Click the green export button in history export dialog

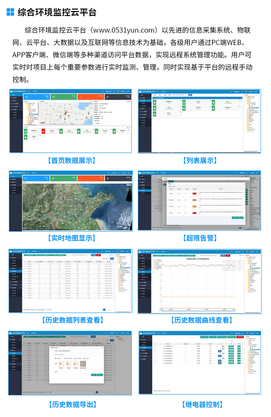tap(93, 375)
